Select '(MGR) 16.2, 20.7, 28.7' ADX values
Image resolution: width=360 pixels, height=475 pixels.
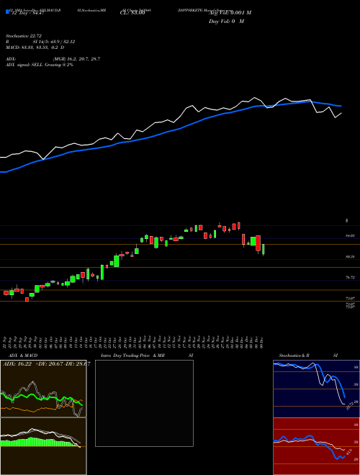(x=76, y=59)
